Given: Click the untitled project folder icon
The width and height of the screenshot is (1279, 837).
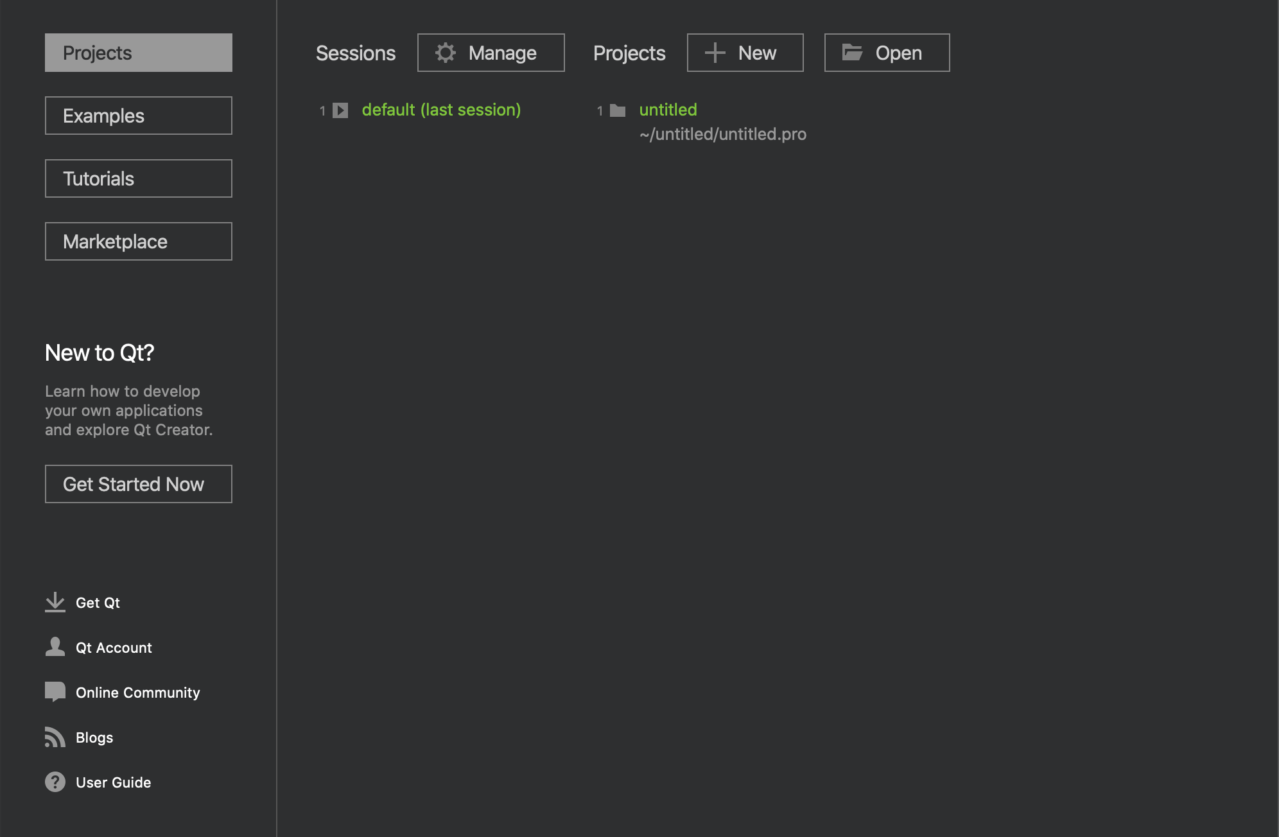Looking at the screenshot, I should point(618,110).
